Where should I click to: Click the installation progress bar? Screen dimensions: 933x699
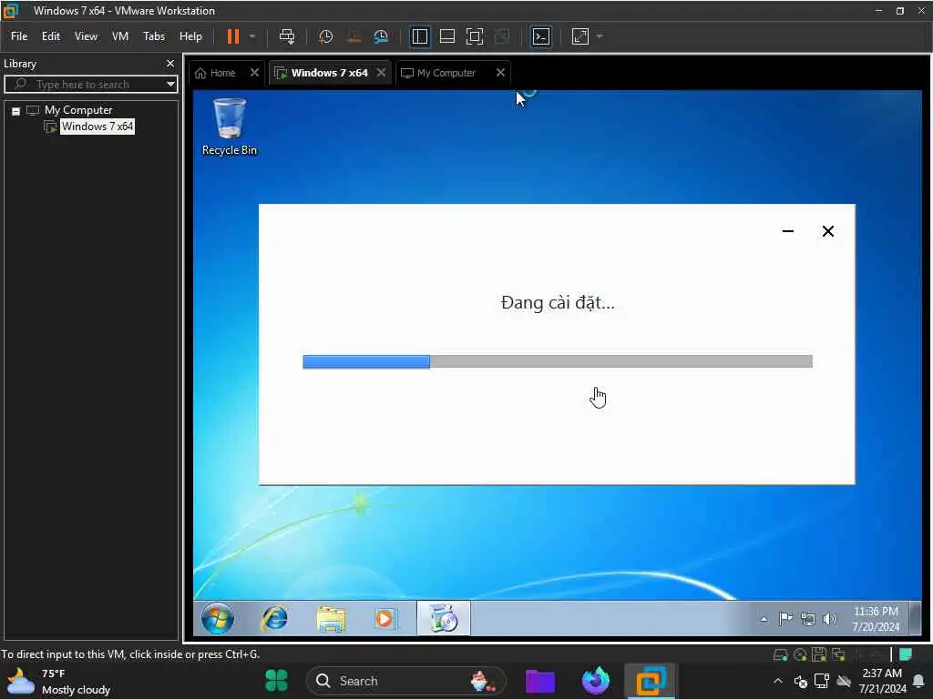558,361
